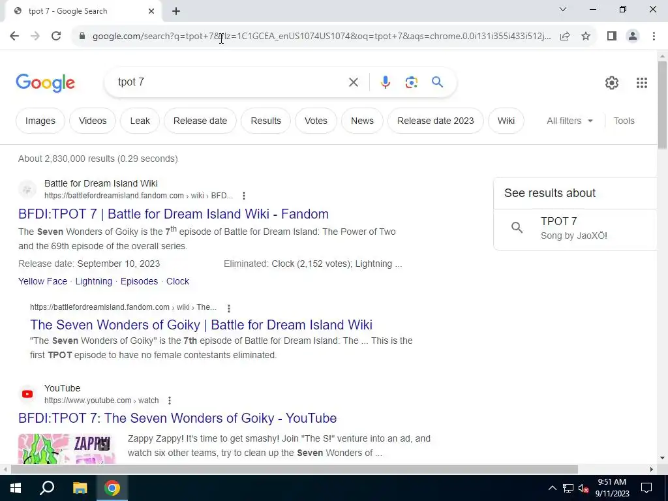Open Chrome three-dot menu
Screen dimensions: 668x501
[654, 37]
